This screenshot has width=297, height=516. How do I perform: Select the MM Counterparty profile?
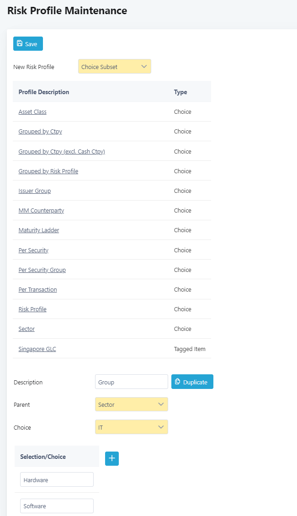pos(41,211)
